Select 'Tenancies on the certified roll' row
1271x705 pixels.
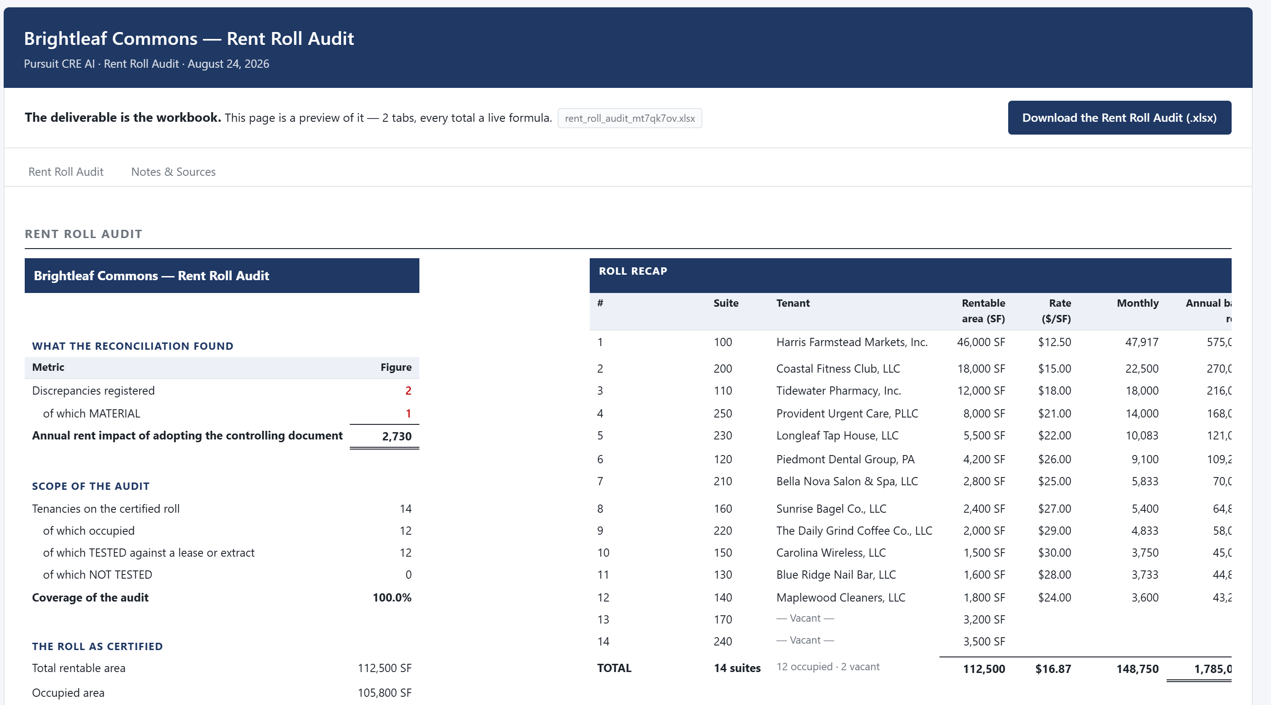(x=222, y=509)
